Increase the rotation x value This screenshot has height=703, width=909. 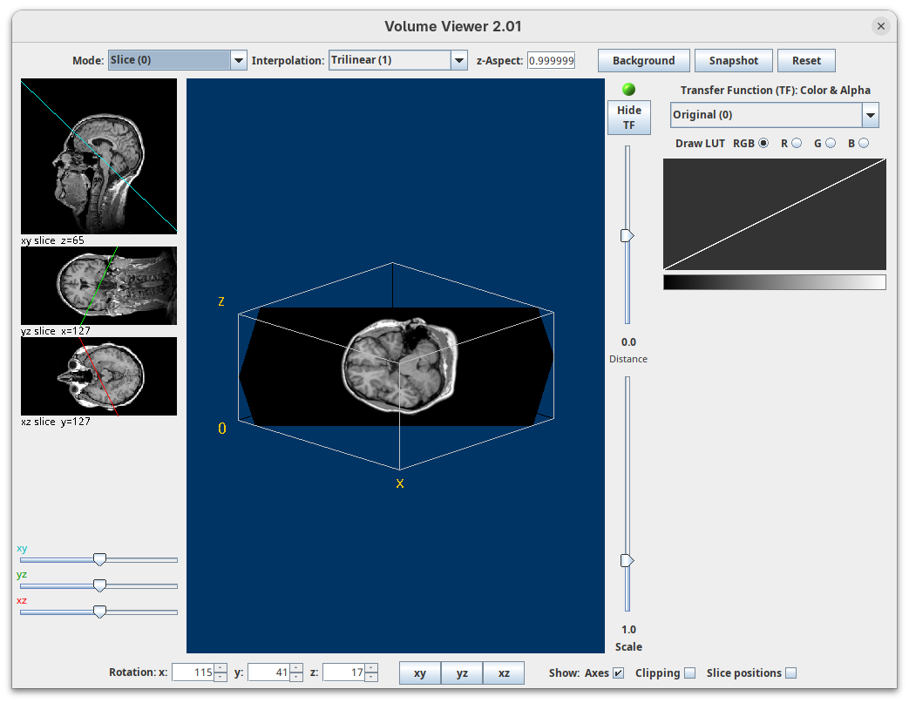(220, 668)
